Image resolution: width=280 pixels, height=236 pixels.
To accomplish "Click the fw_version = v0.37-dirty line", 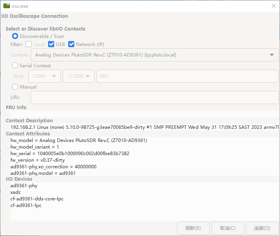I will tap(38, 160).
